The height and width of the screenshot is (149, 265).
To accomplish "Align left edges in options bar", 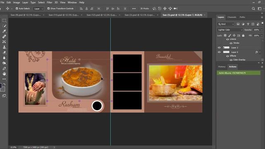I will [x=81, y=8].
